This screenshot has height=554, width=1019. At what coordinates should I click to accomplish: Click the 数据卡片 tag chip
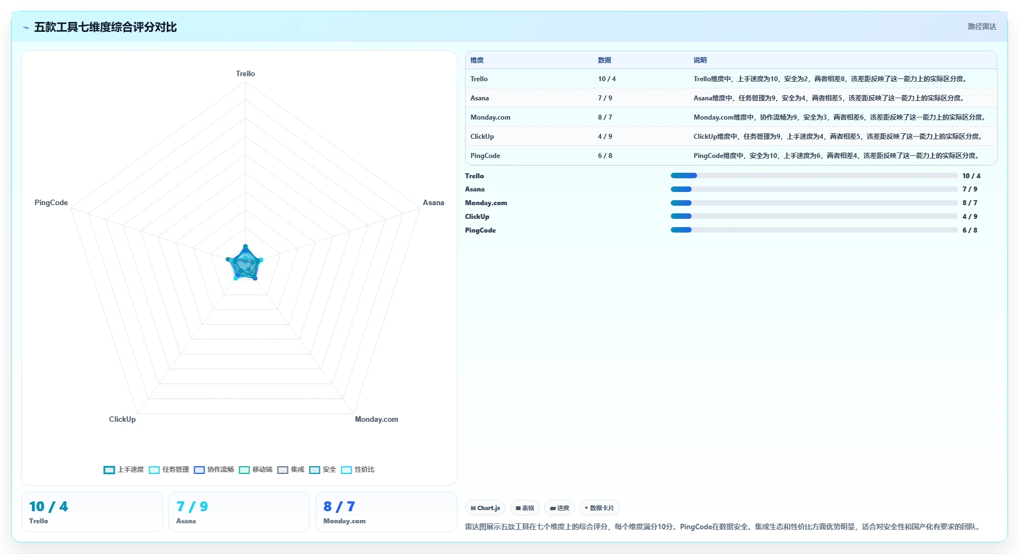click(599, 508)
